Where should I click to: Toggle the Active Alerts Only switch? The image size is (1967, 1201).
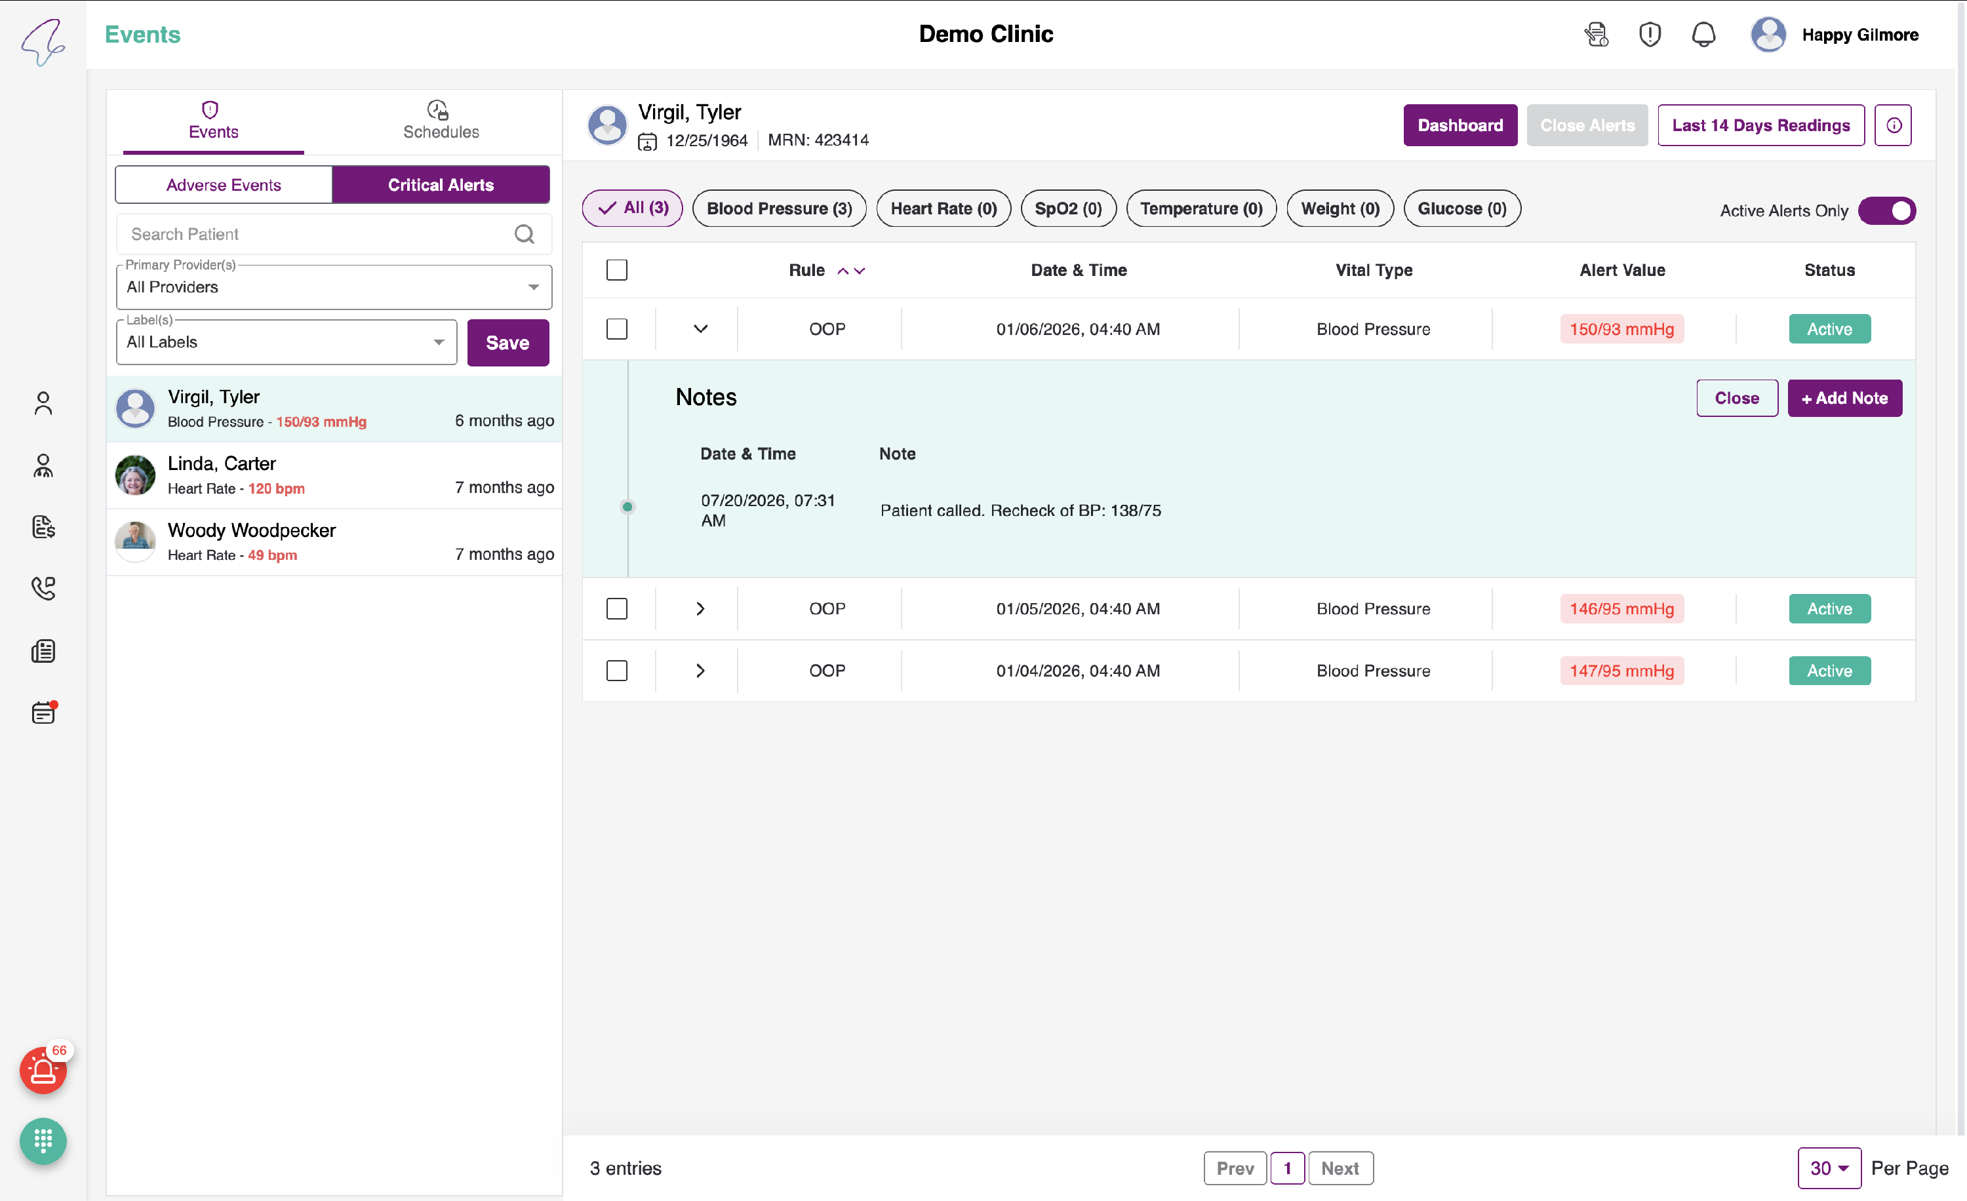click(1886, 210)
